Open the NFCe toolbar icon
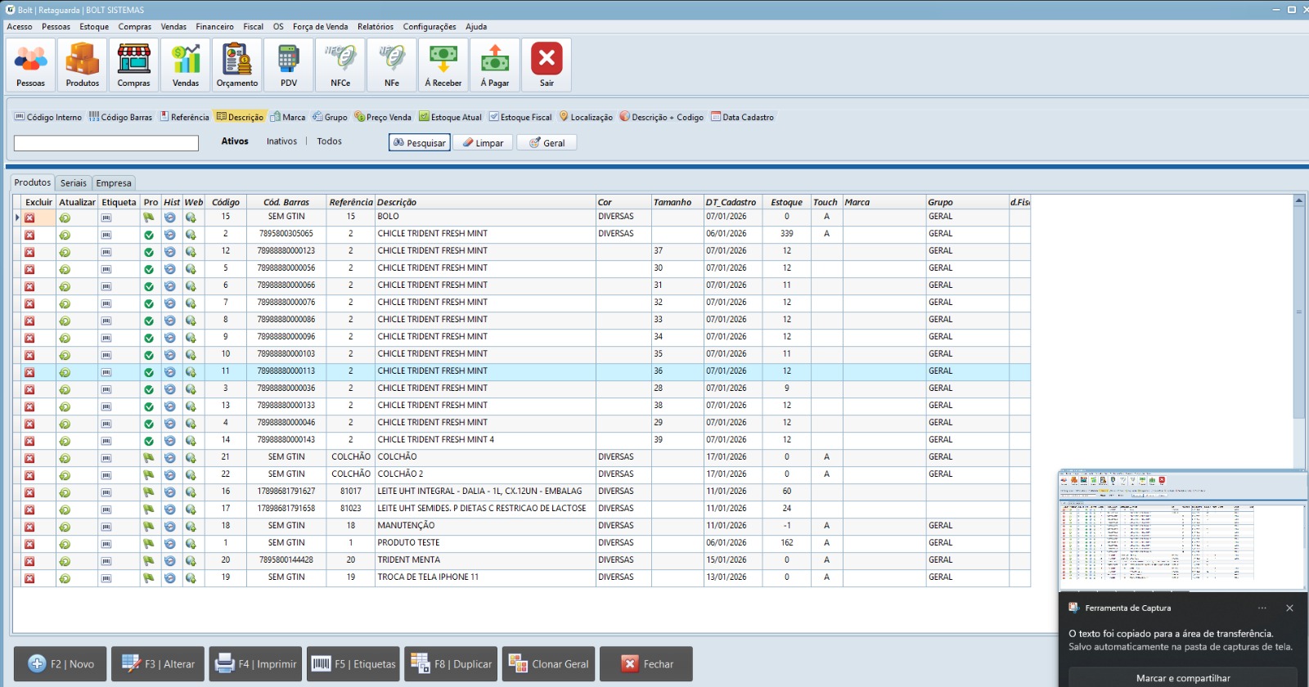Viewport: 1309px width, 687px height. point(340,65)
